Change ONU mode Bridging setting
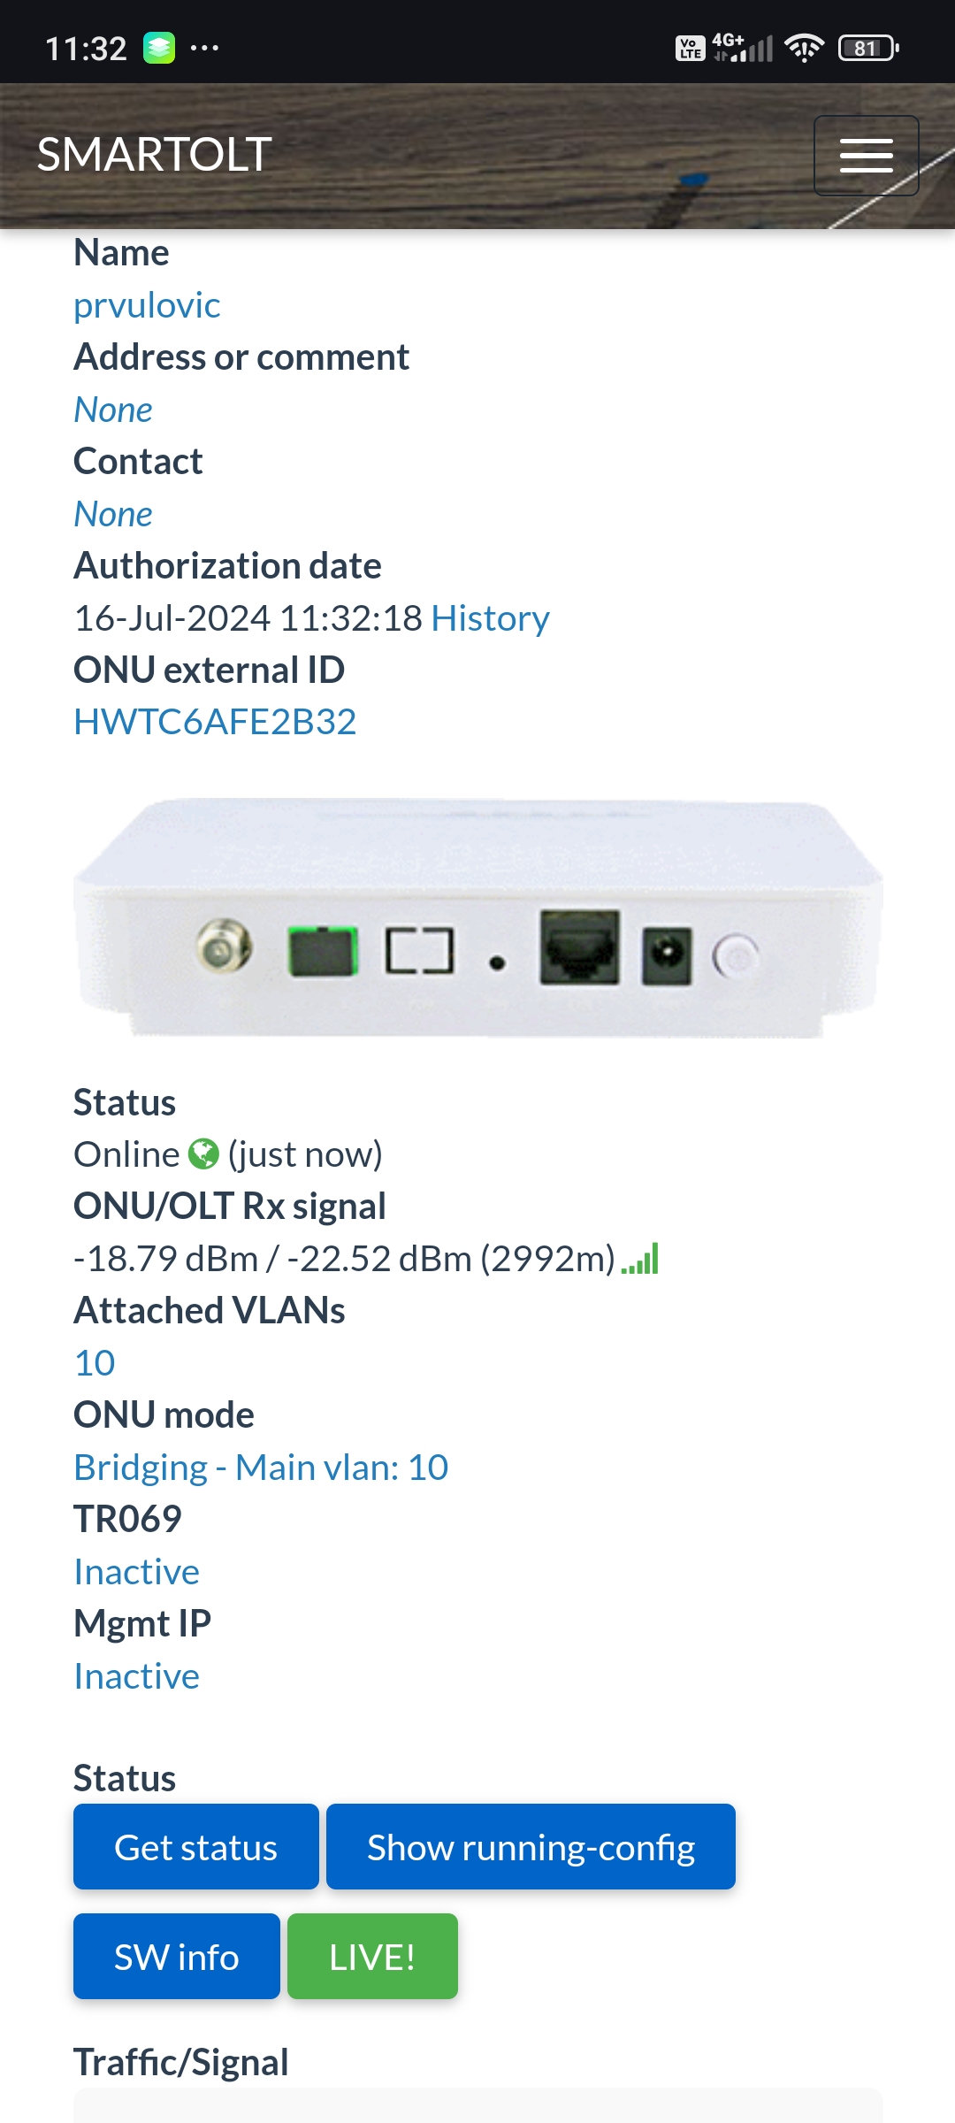 [261, 1468]
